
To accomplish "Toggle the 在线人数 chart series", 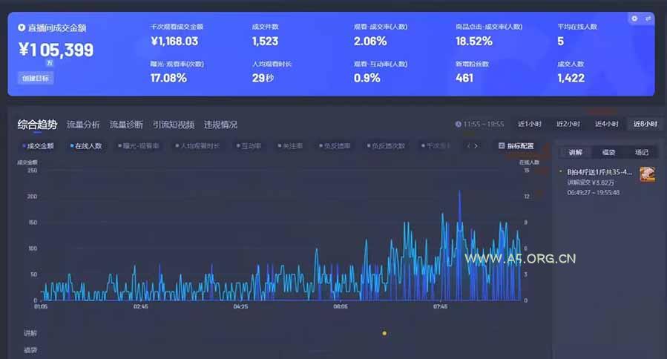I will click(x=86, y=146).
